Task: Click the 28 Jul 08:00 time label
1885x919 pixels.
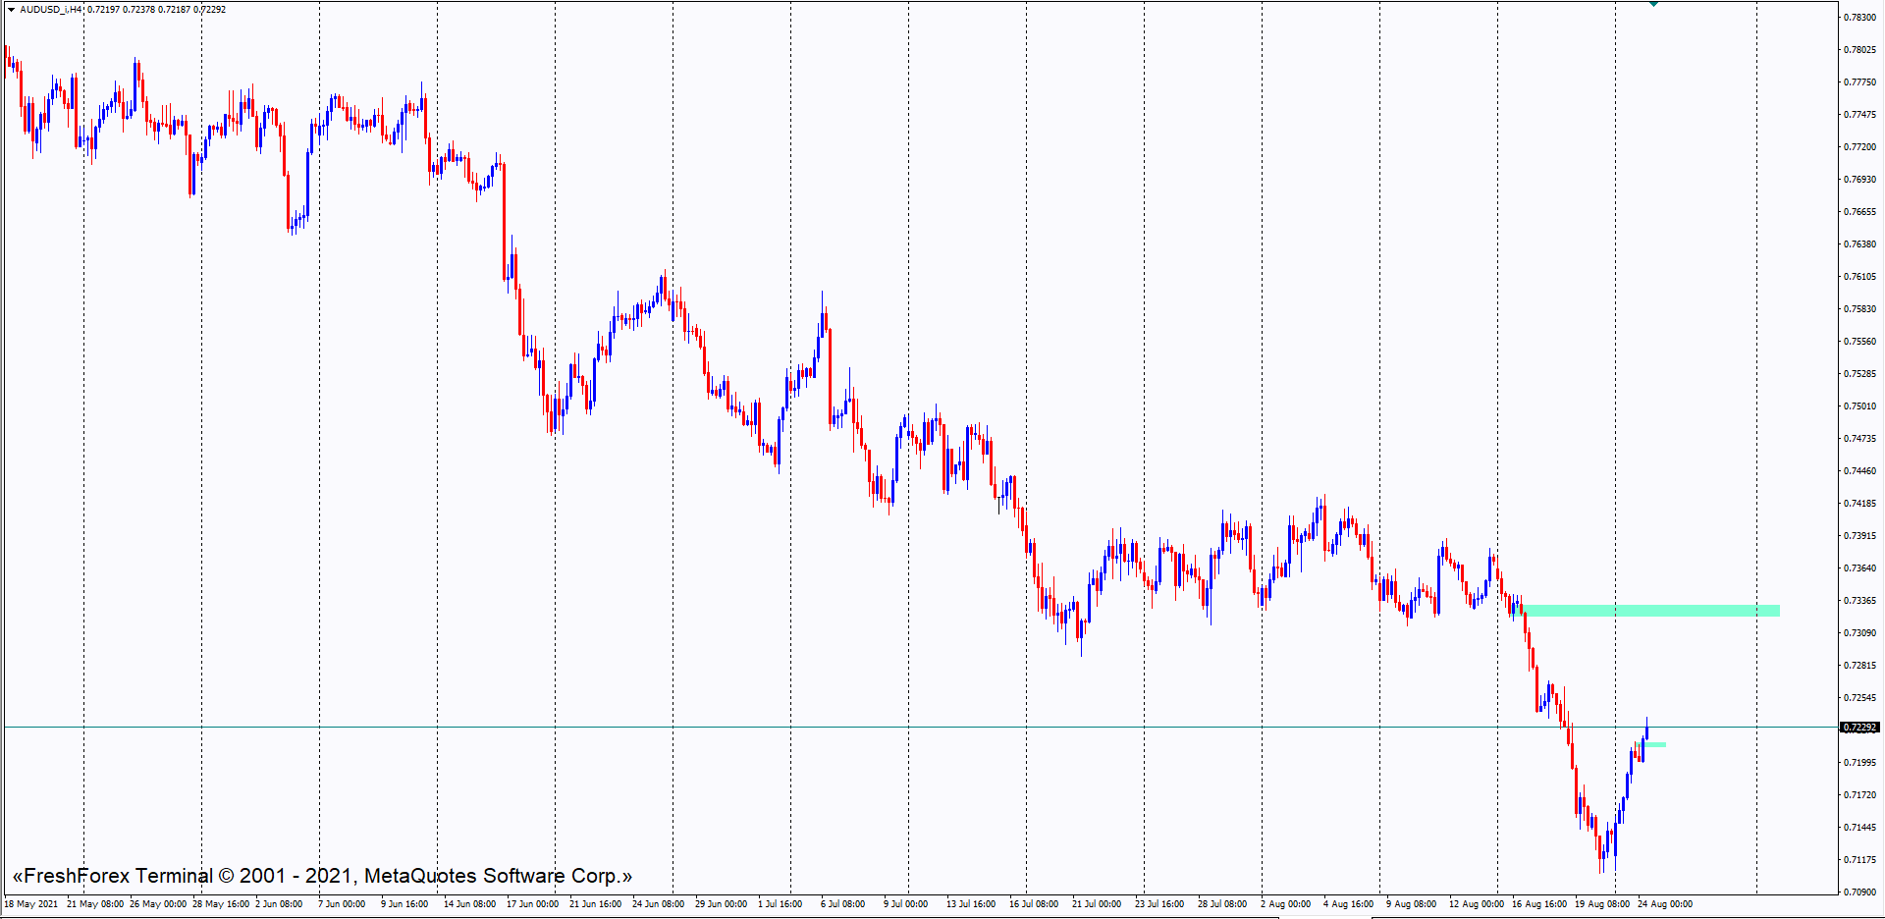Action: pyautogui.click(x=1222, y=904)
